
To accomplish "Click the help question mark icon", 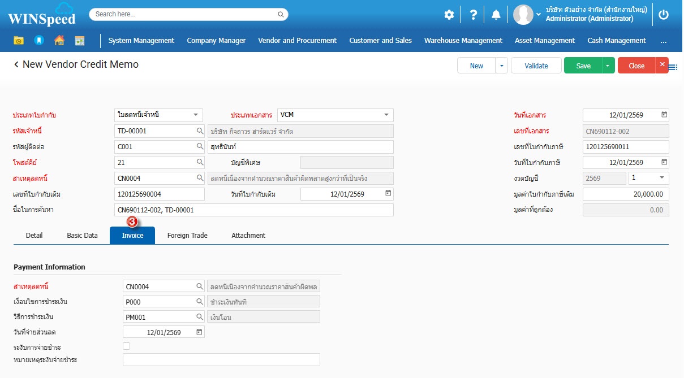I will click(x=474, y=15).
